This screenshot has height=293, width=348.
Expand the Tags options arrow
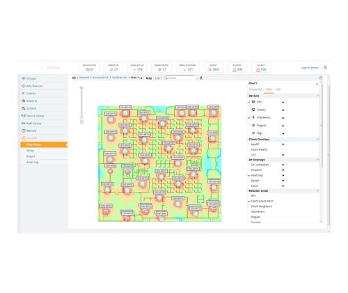(283, 134)
